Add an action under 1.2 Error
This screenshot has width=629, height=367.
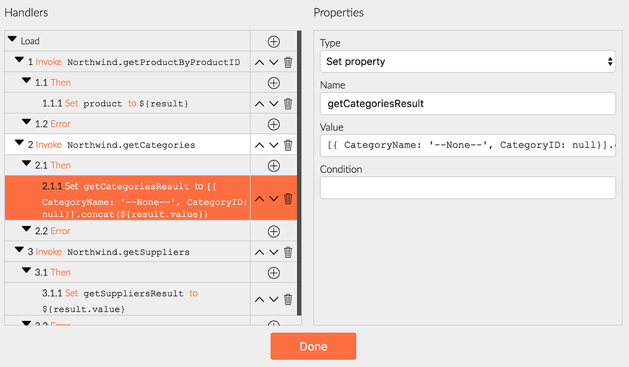point(273,125)
